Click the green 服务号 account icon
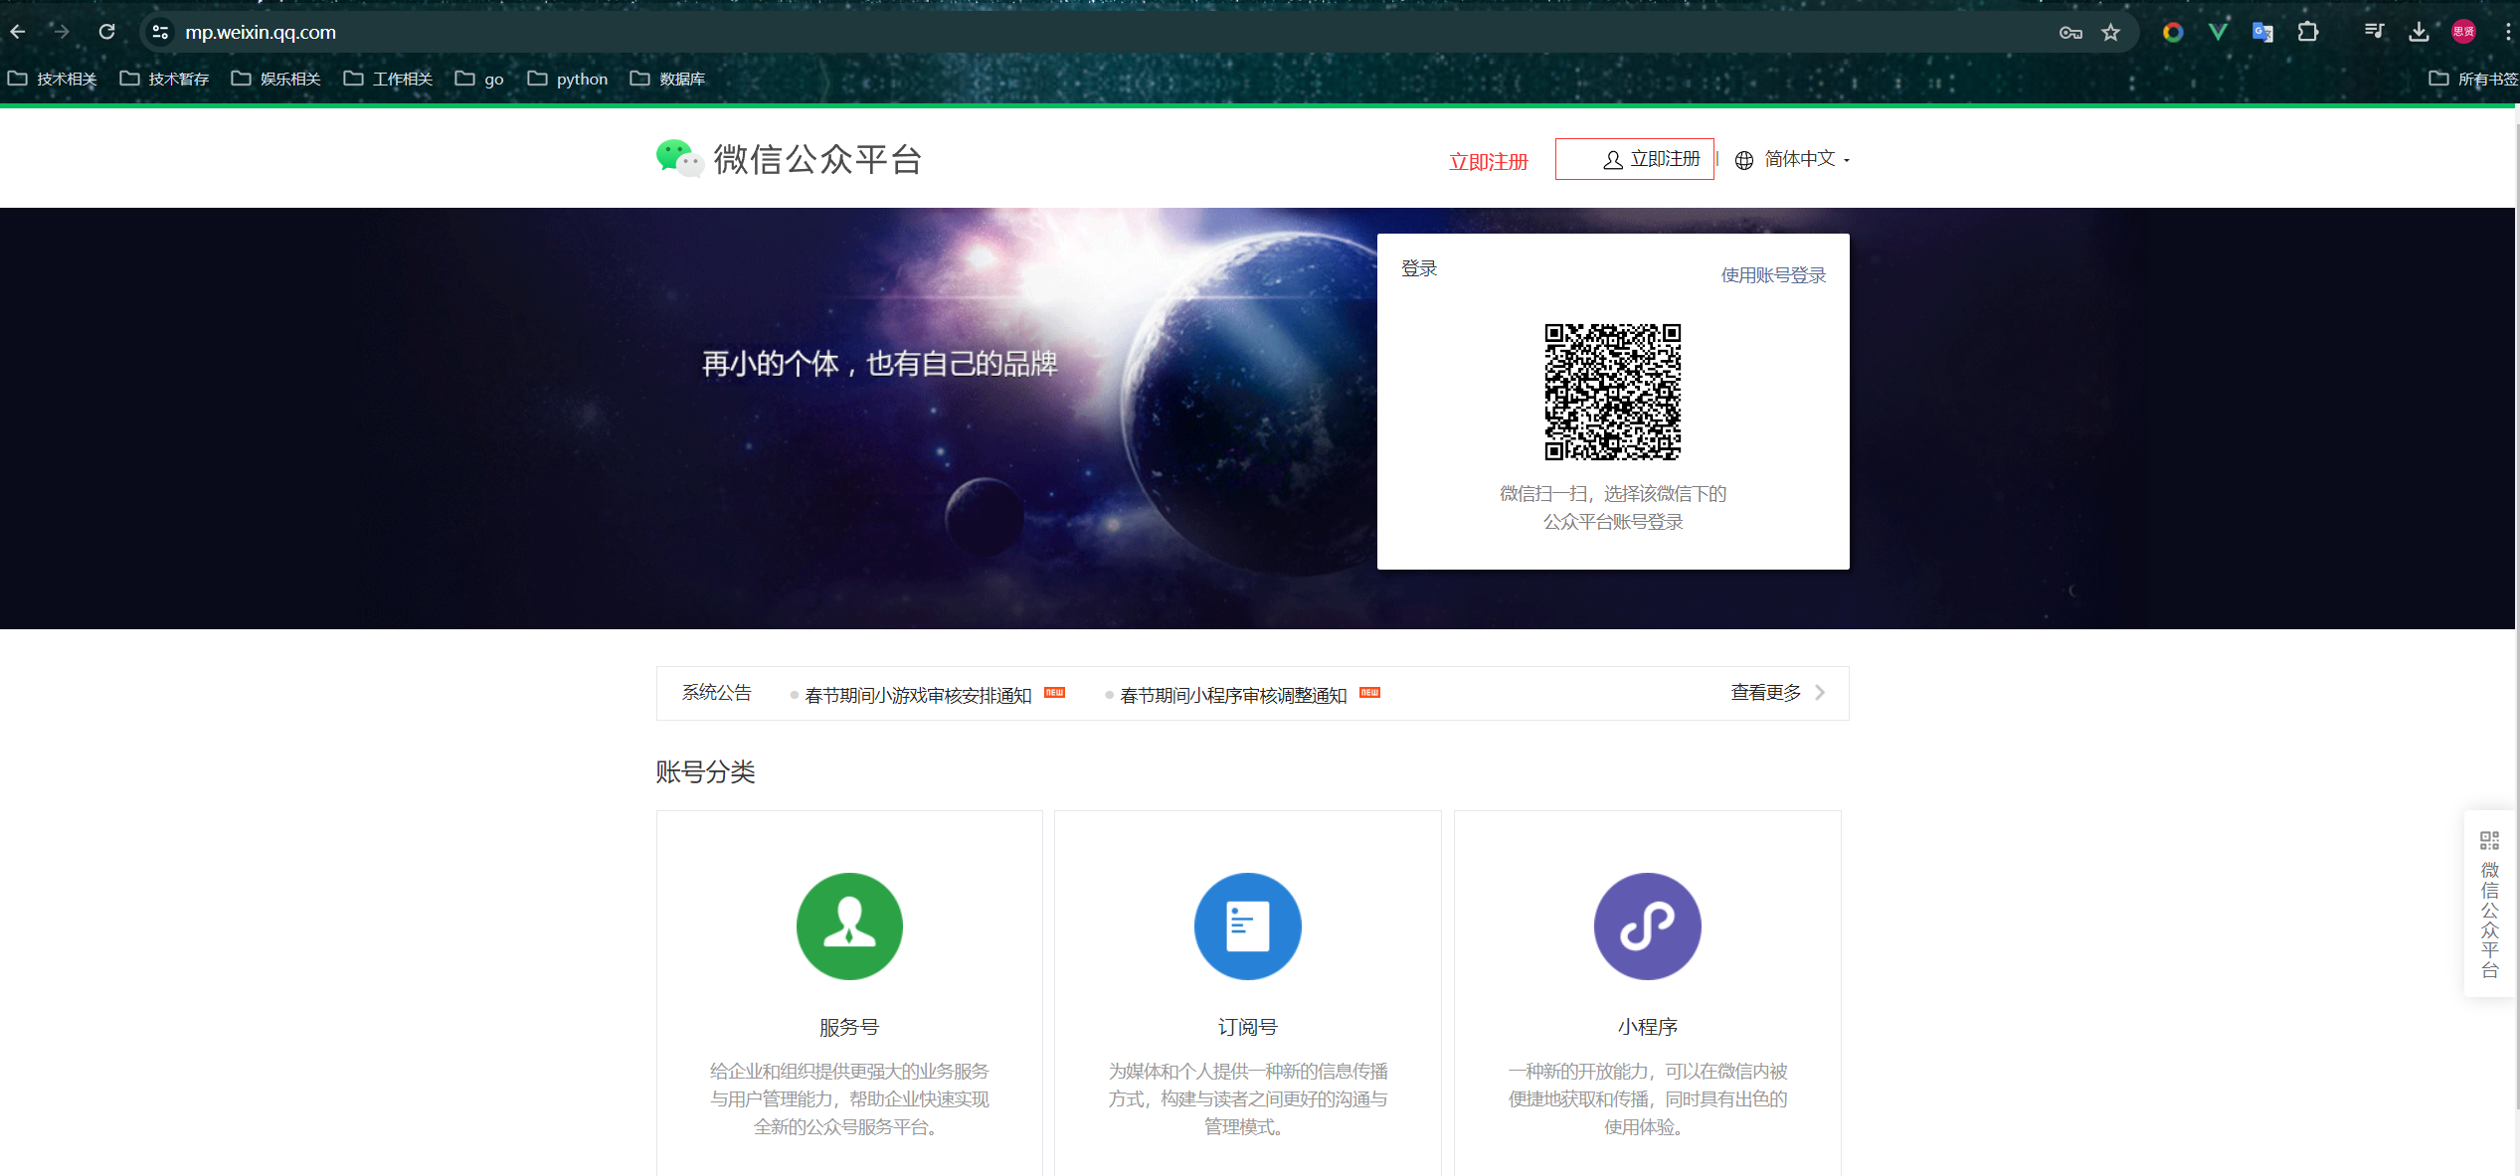Screen dimensions: 2520x1176 click(x=849, y=925)
